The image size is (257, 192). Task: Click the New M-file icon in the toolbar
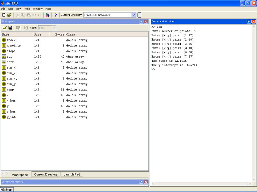point(4,15)
